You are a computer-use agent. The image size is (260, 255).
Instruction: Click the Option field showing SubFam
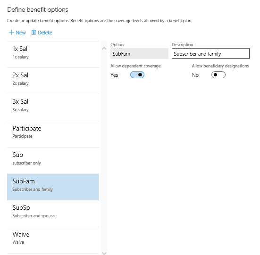click(x=139, y=53)
